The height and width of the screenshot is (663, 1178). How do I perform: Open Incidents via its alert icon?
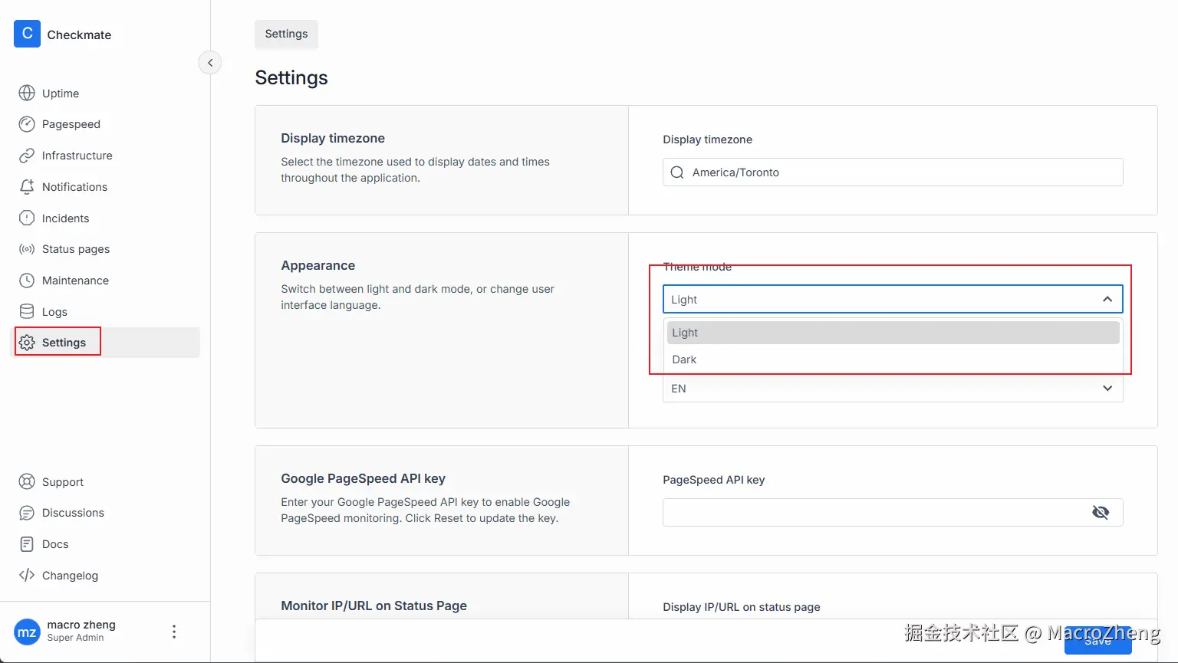click(27, 218)
